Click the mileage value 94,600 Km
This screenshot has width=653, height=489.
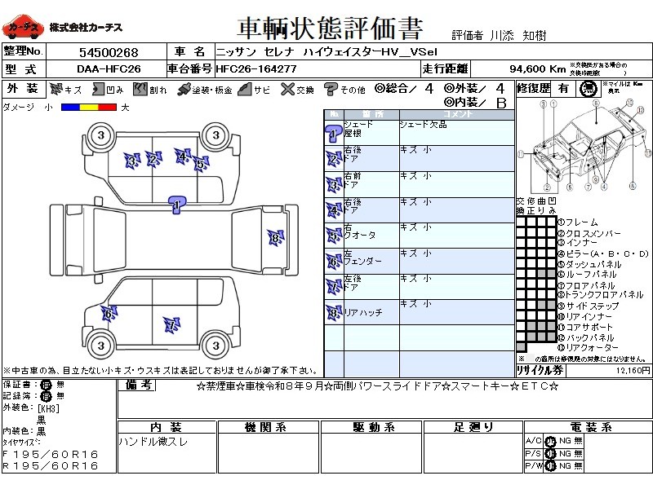(x=538, y=68)
